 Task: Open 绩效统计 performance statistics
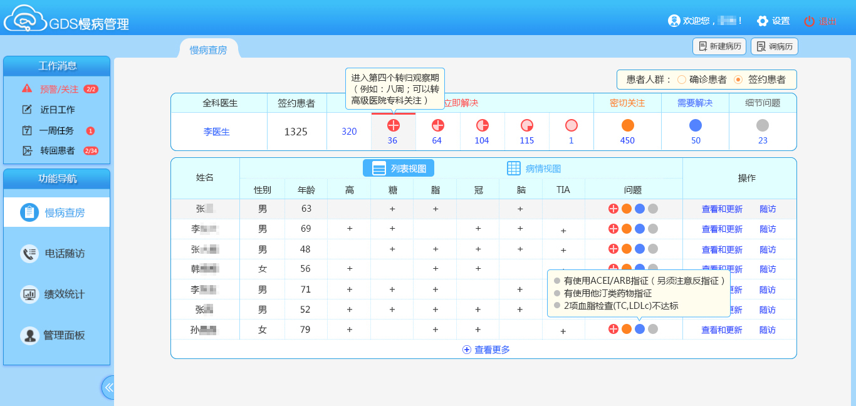click(x=56, y=294)
